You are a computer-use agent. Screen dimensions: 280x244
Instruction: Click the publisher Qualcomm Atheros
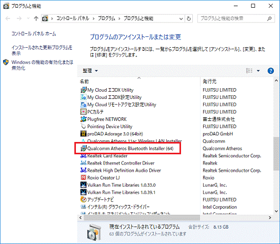[x=223, y=148]
